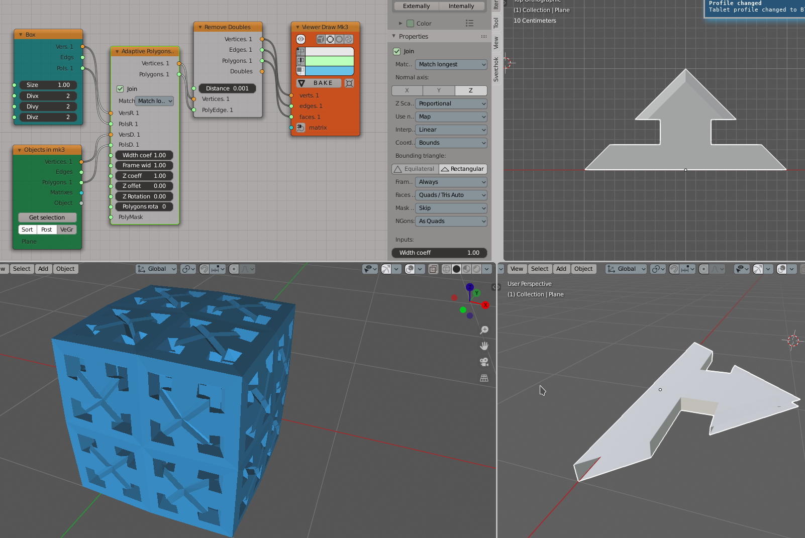This screenshot has height=538, width=805.
Task: Select Z normal axis
Action: click(x=471, y=90)
